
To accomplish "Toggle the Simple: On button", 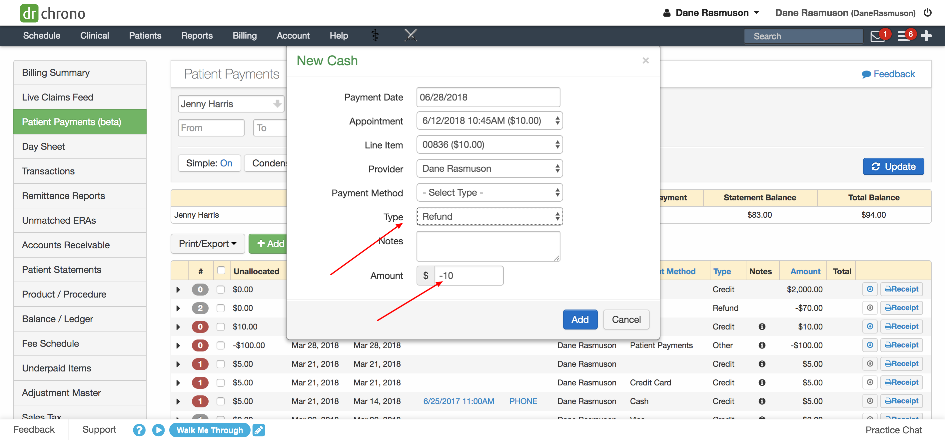I will [x=209, y=163].
